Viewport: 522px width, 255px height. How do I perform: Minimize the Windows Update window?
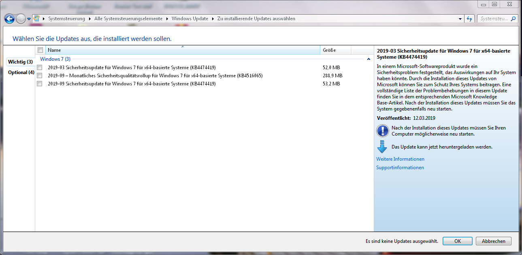(484, 4)
